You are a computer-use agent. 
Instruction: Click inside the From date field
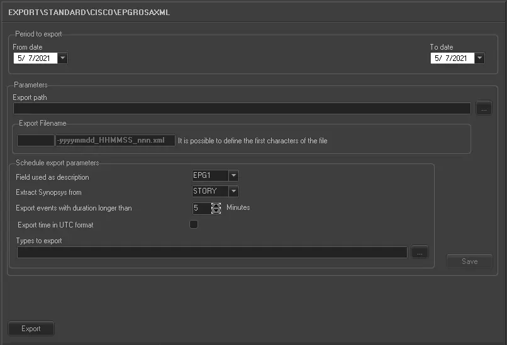(35, 58)
